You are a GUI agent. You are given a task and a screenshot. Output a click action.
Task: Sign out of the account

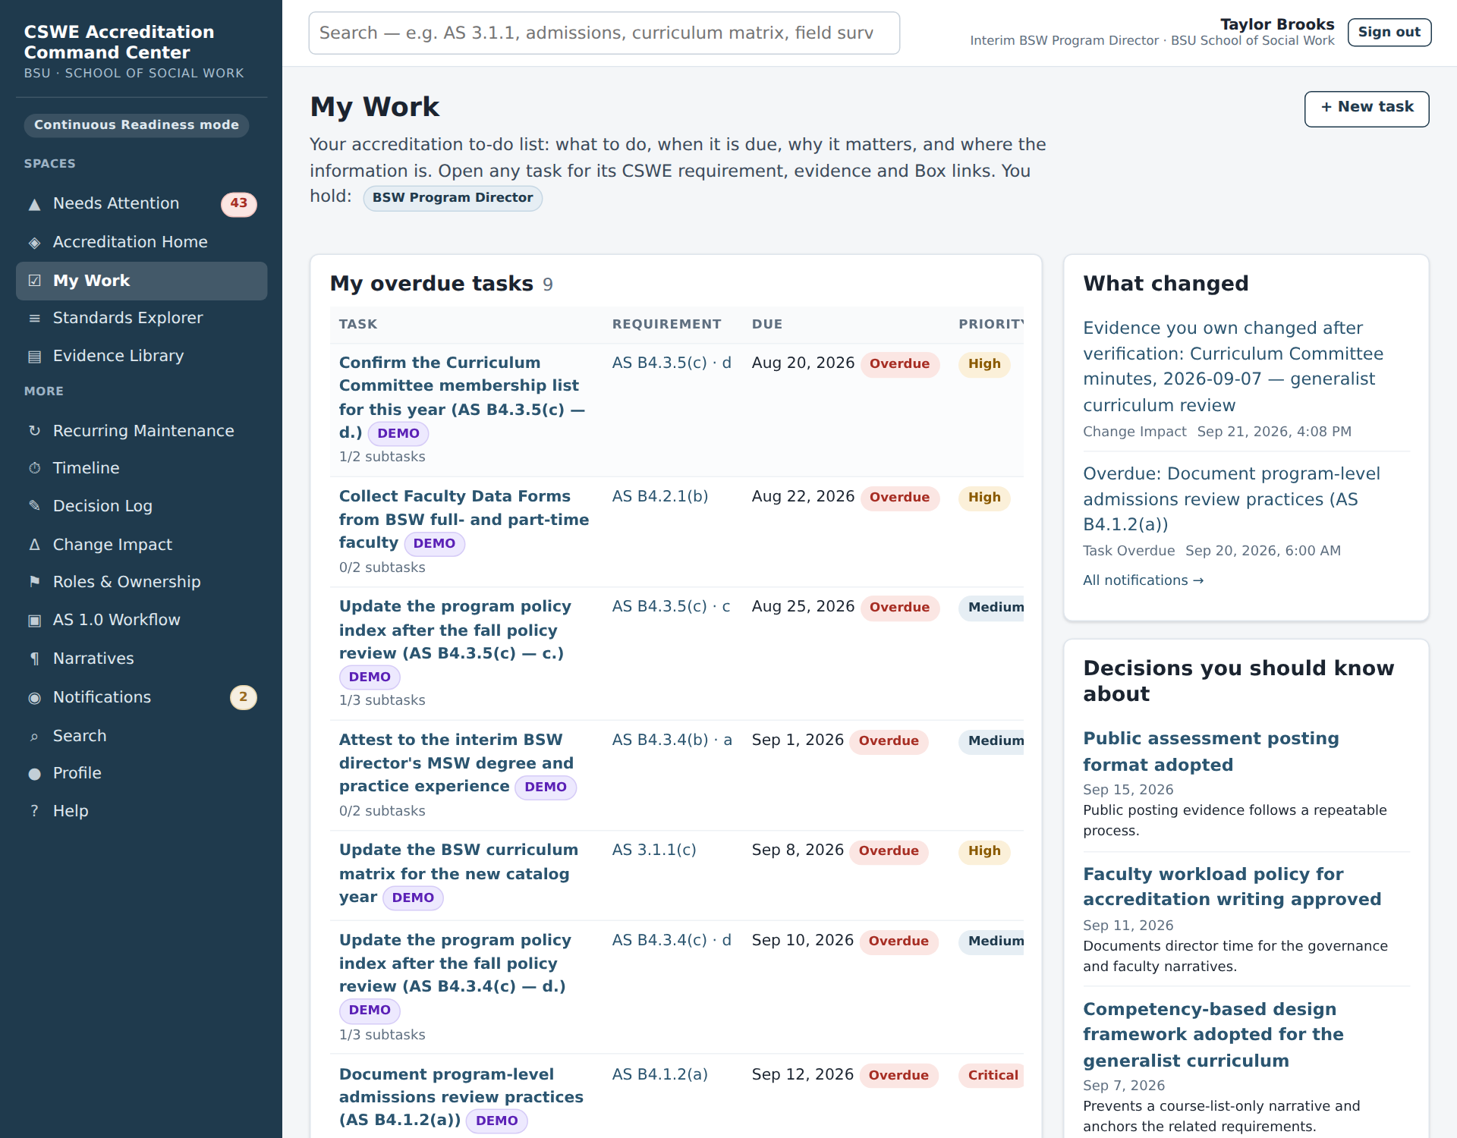[x=1389, y=32]
